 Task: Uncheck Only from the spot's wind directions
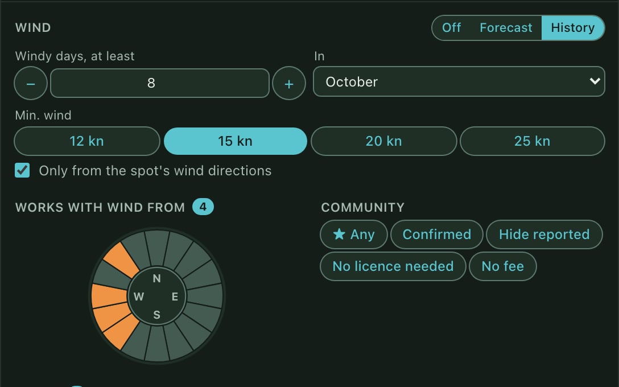[x=22, y=170]
